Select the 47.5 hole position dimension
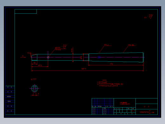 (40, 65)
